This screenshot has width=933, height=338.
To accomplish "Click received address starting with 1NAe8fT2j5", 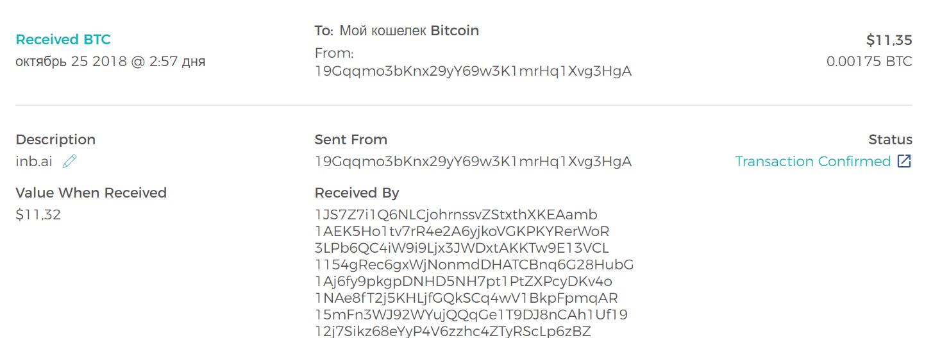I will pyautogui.click(x=466, y=298).
